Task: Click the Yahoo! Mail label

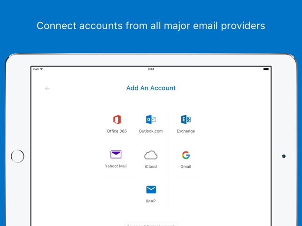Action: tap(116, 166)
